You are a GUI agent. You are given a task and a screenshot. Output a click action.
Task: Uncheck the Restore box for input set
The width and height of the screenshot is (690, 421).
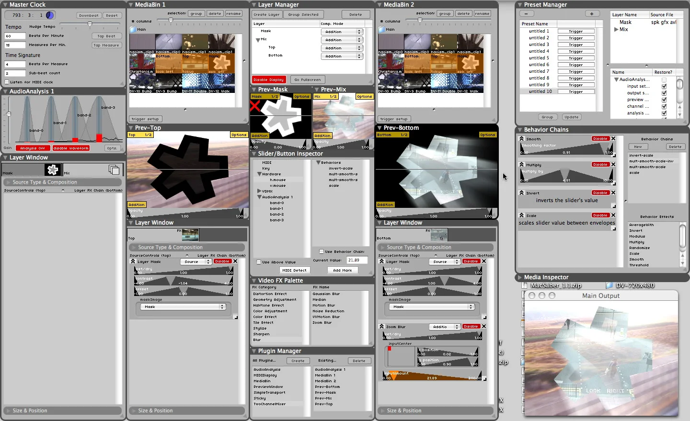[x=664, y=86]
